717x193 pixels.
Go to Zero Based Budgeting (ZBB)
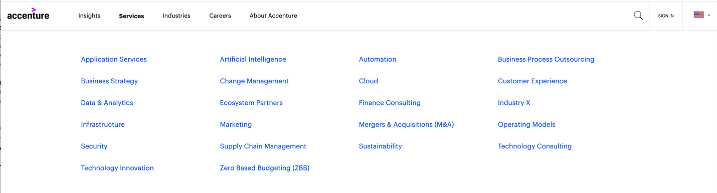[x=265, y=168]
